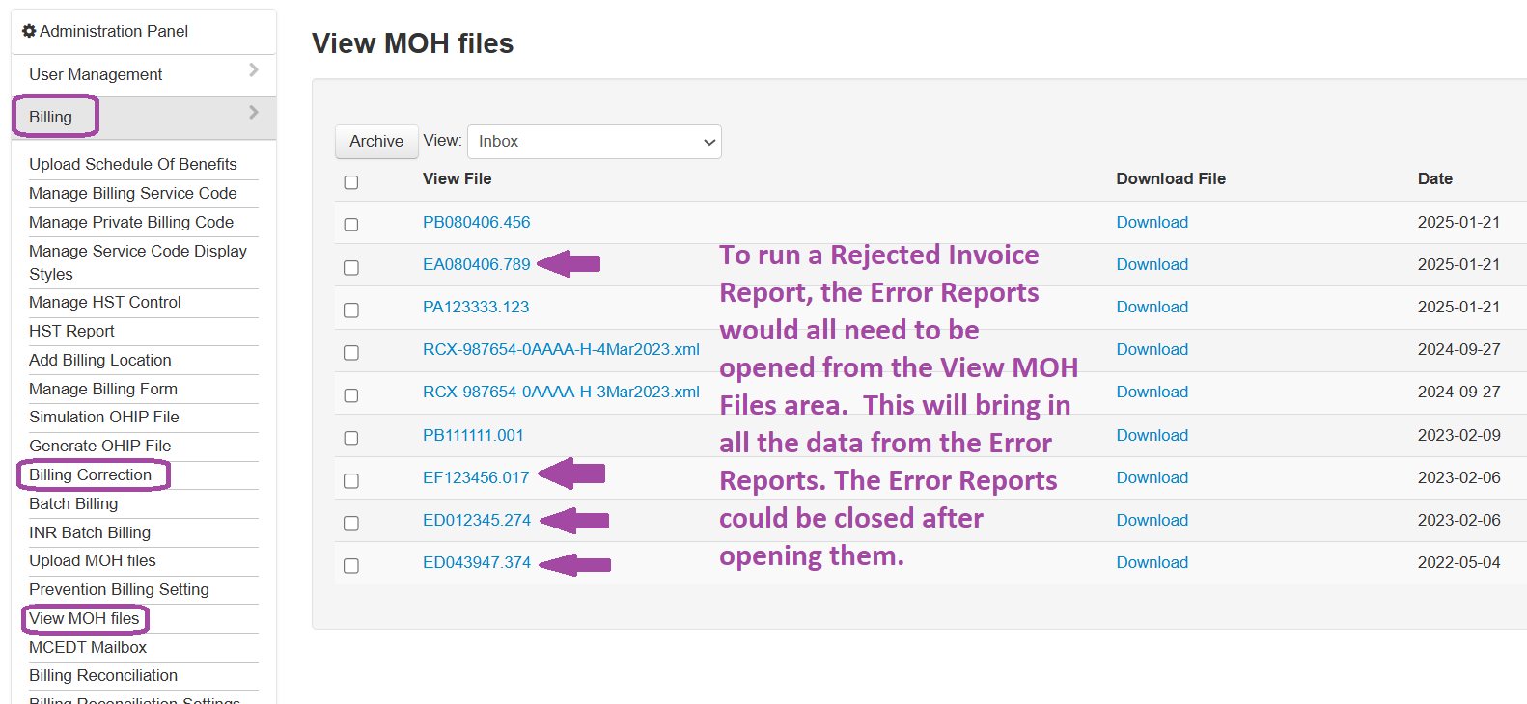Click the Archive button
The height and width of the screenshot is (704, 1527).
[x=375, y=141]
